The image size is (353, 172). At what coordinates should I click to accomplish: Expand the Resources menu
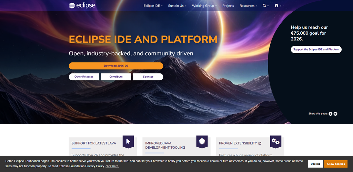pos(248,6)
